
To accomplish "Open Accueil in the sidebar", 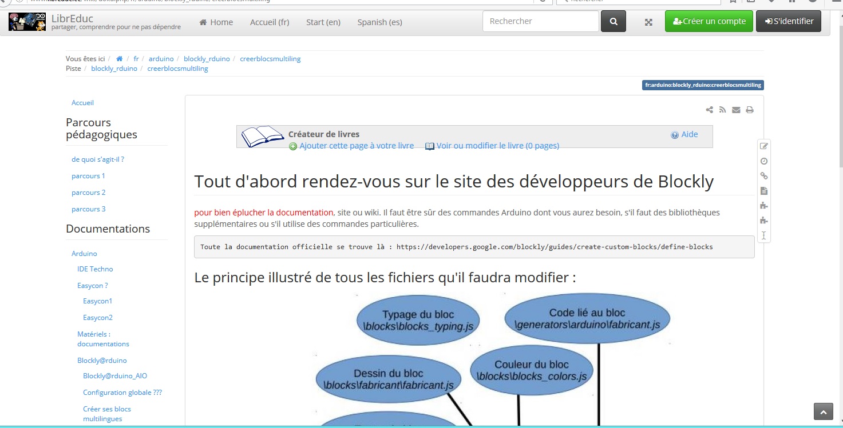I will pyautogui.click(x=82, y=103).
